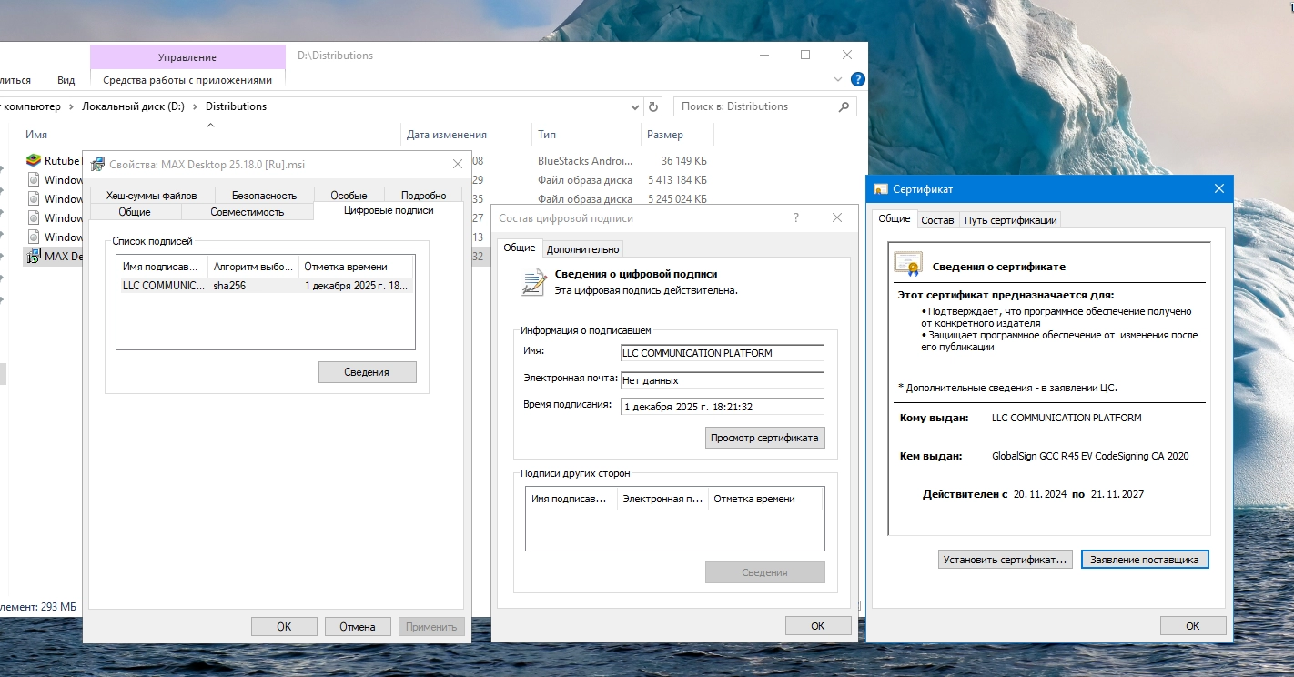Screen dimensions: 1294x677
Task: Open the Путь сертификации tab
Action: coord(1010,220)
